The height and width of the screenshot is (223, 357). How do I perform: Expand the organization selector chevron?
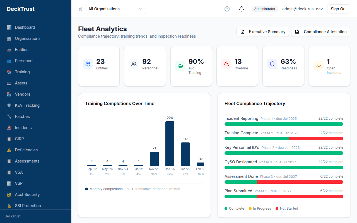point(140,9)
